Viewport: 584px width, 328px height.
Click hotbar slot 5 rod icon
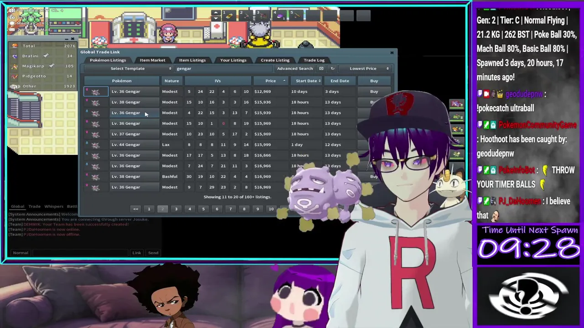point(297,16)
